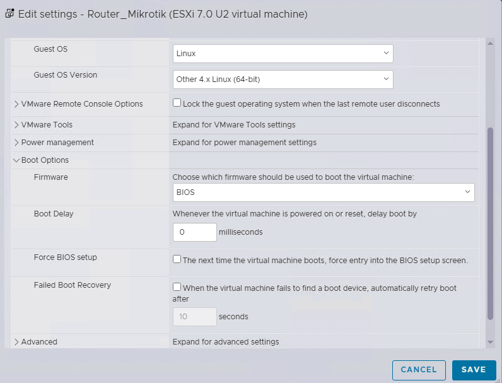
Task: Enable lock guest OS on disconnect checkbox
Action: 177,103
